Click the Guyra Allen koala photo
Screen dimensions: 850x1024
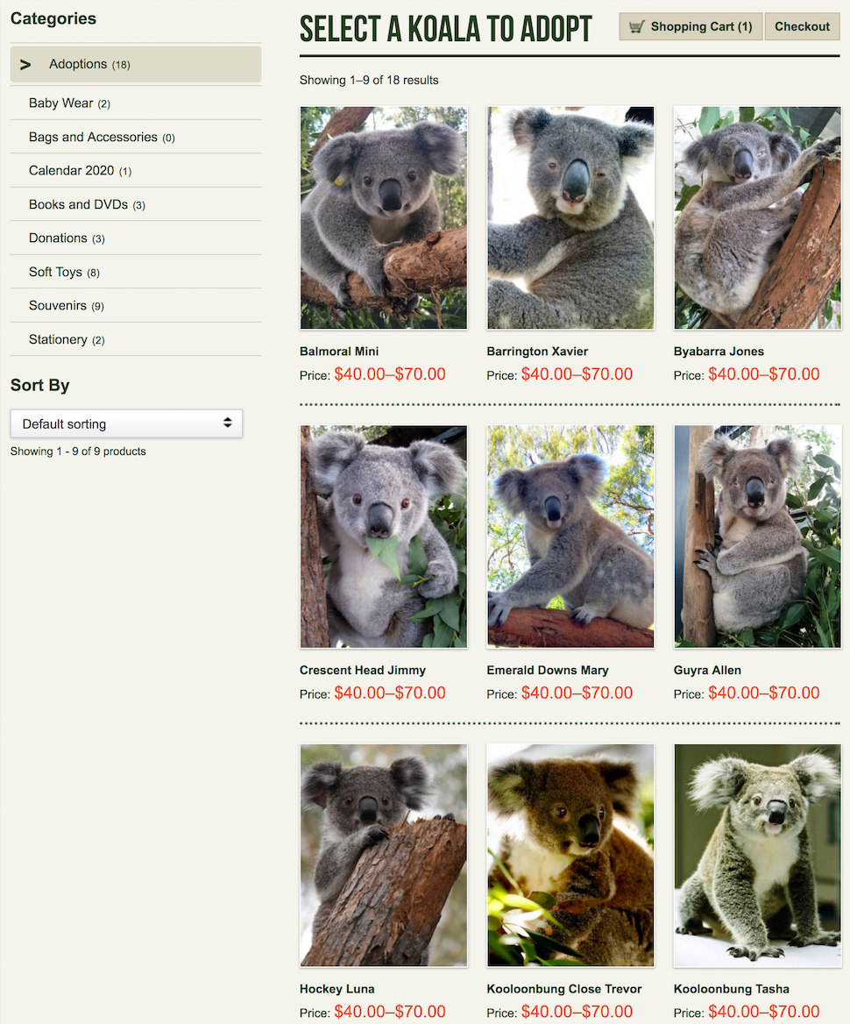(757, 537)
